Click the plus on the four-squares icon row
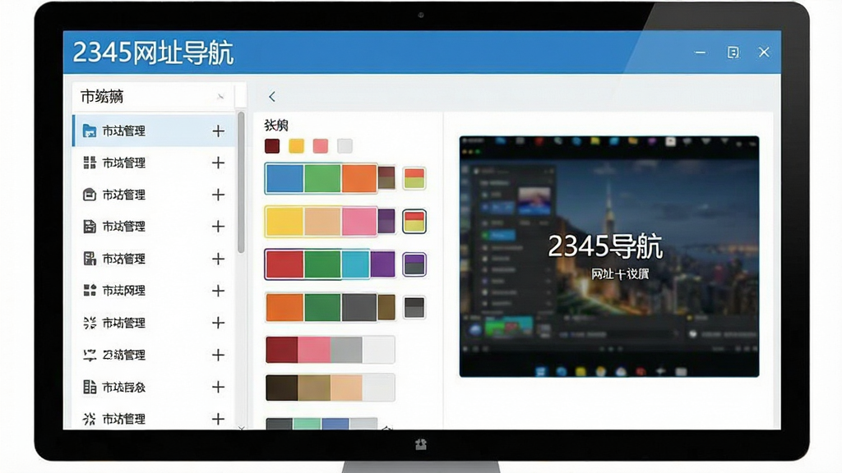Image resolution: width=842 pixels, height=473 pixels. click(218, 291)
